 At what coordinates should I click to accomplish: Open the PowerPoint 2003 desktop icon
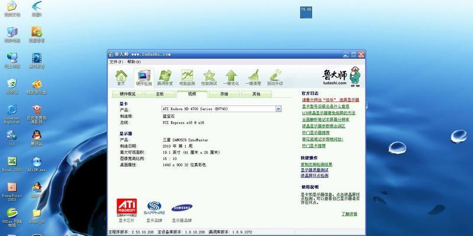pyautogui.click(x=12, y=192)
